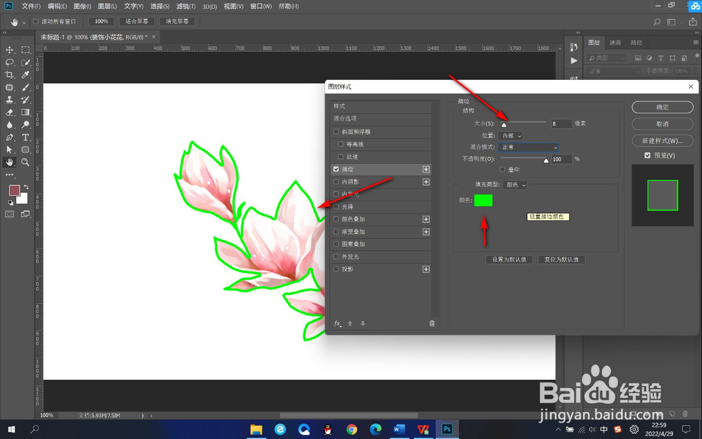Screen dimensions: 702x439
Task: Select the Dodge tool
Action: (x=25, y=125)
